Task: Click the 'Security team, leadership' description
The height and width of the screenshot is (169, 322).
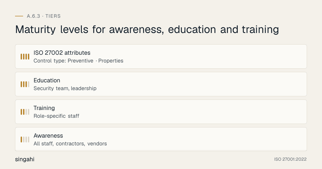Action: [65, 88]
